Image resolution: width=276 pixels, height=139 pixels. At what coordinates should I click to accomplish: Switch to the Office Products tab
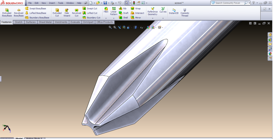[x=105, y=22]
